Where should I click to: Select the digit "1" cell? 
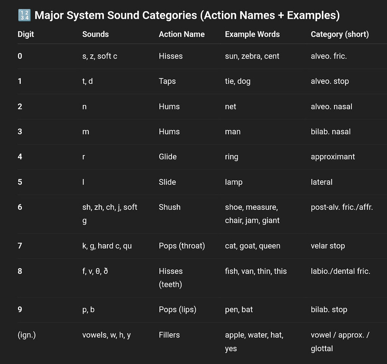tap(20, 81)
